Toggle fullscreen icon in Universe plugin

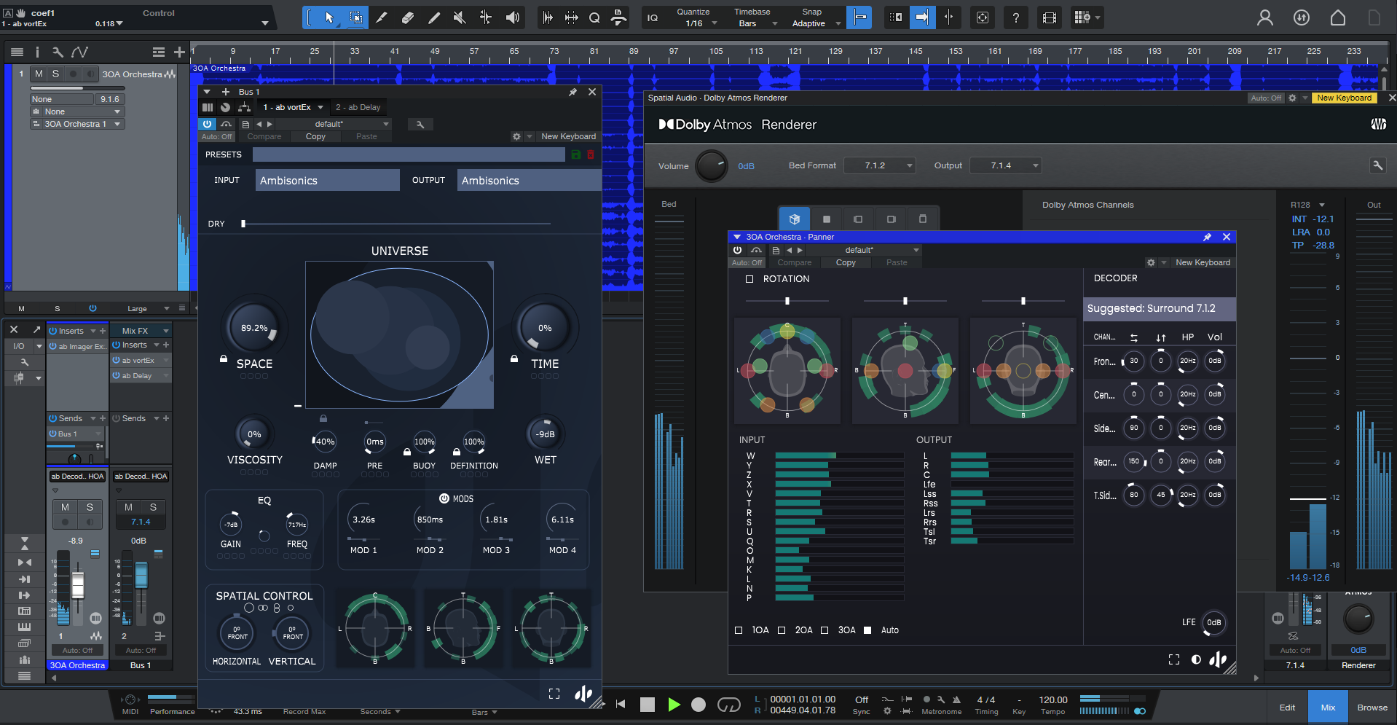pyautogui.click(x=554, y=694)
